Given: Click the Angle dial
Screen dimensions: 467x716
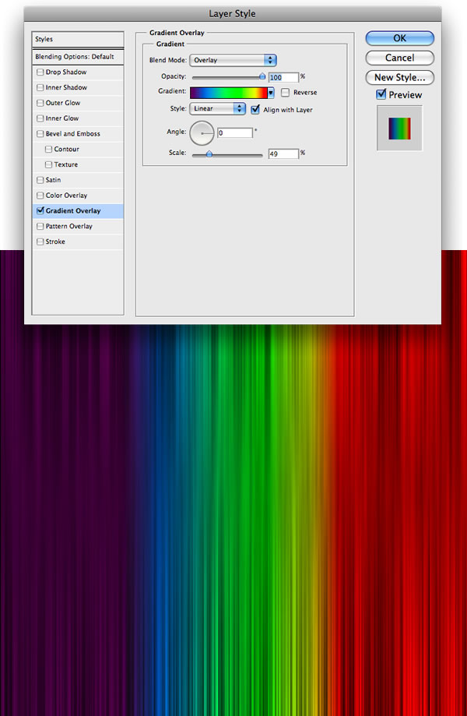Looking at the screenshot, I should click(x=202, y=133).
